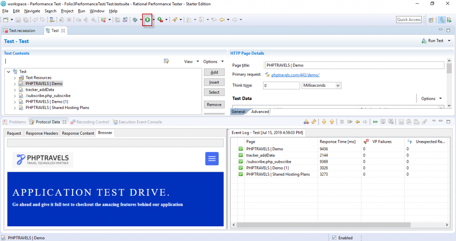Click the Quick Access search box
Viewport: 456px width, 241px height.
click(x=409, y=20)
